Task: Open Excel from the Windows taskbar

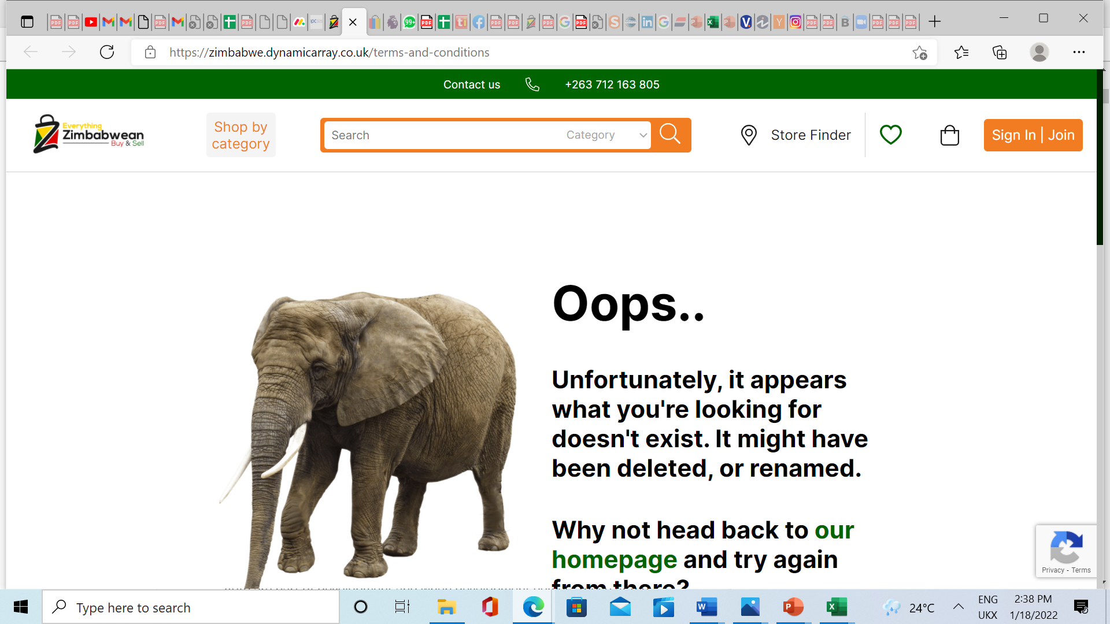Action: 836,607
